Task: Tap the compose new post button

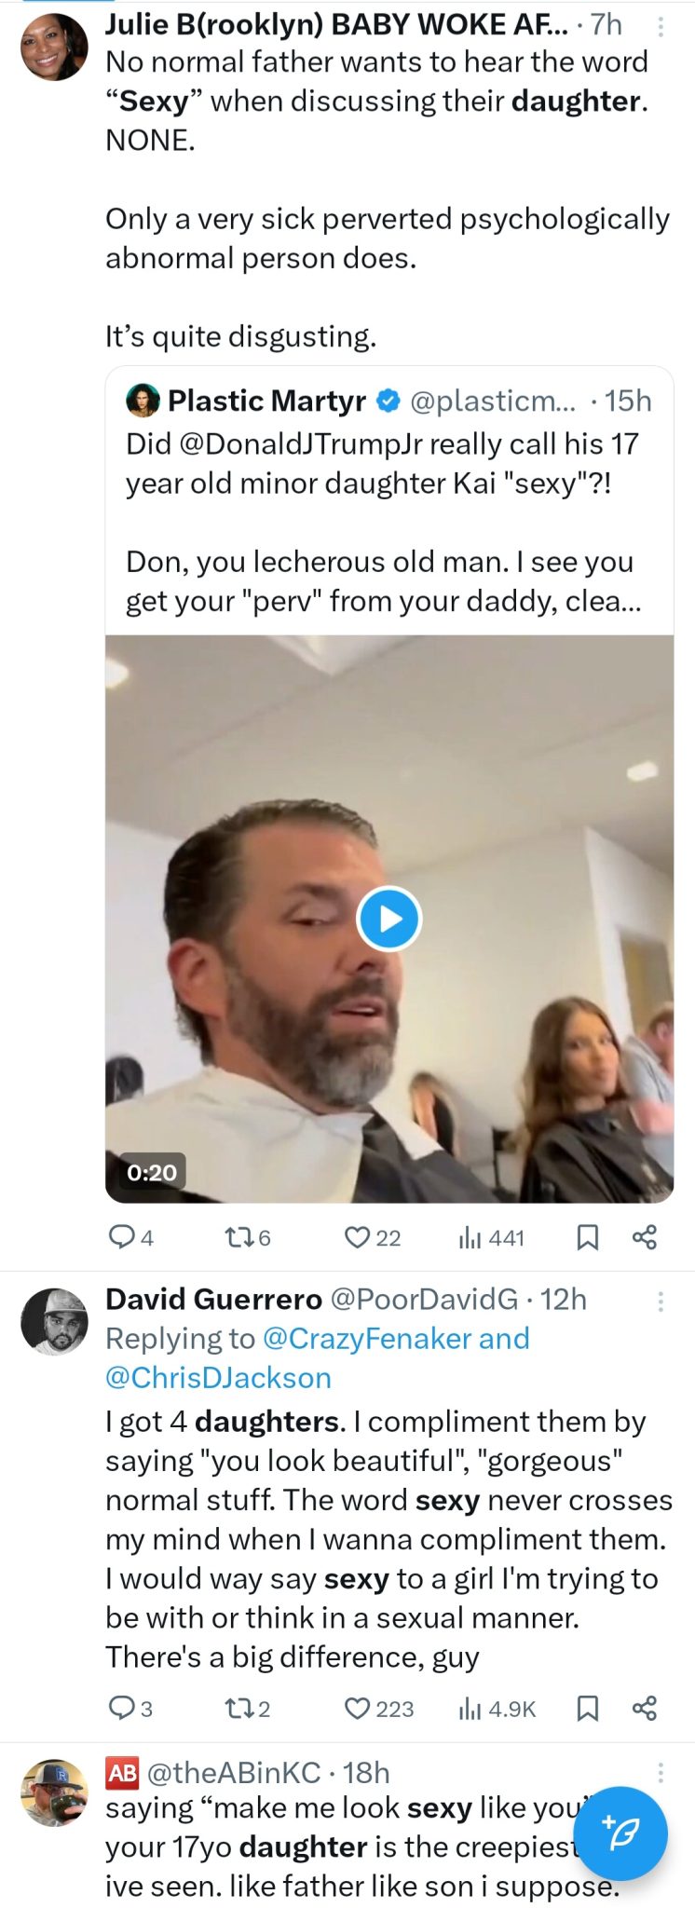Action: 620,1833
